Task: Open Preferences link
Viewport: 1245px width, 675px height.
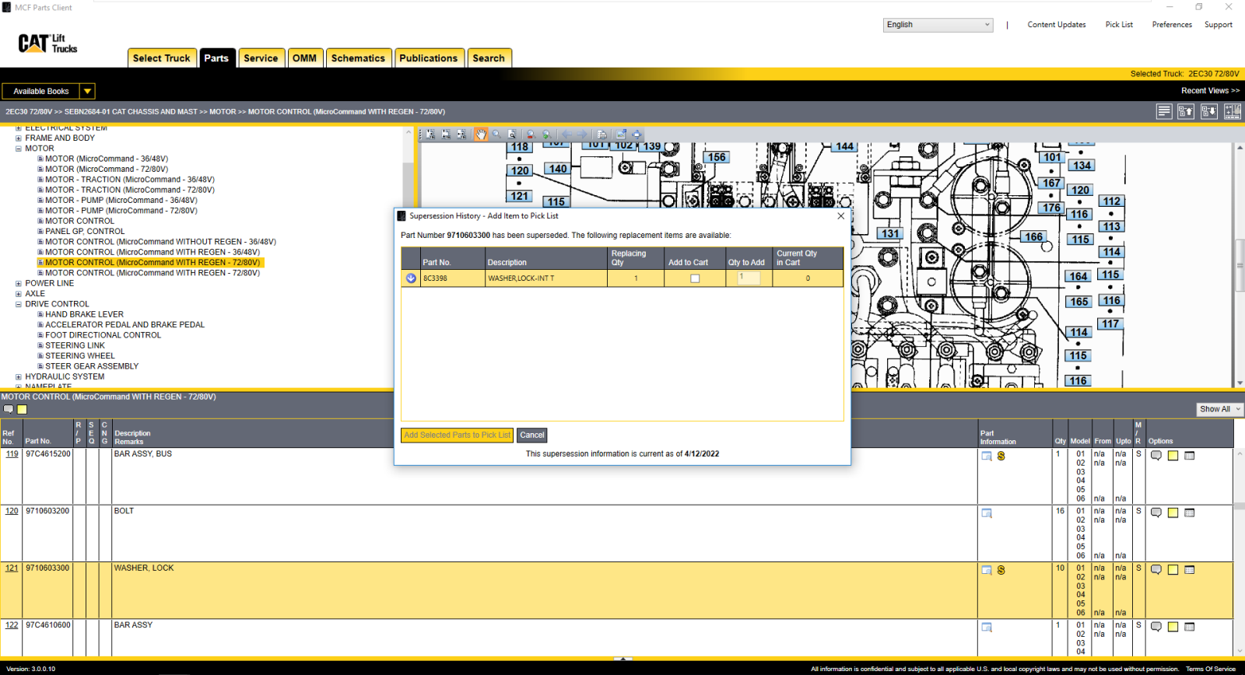Action: click(1172, 25)
